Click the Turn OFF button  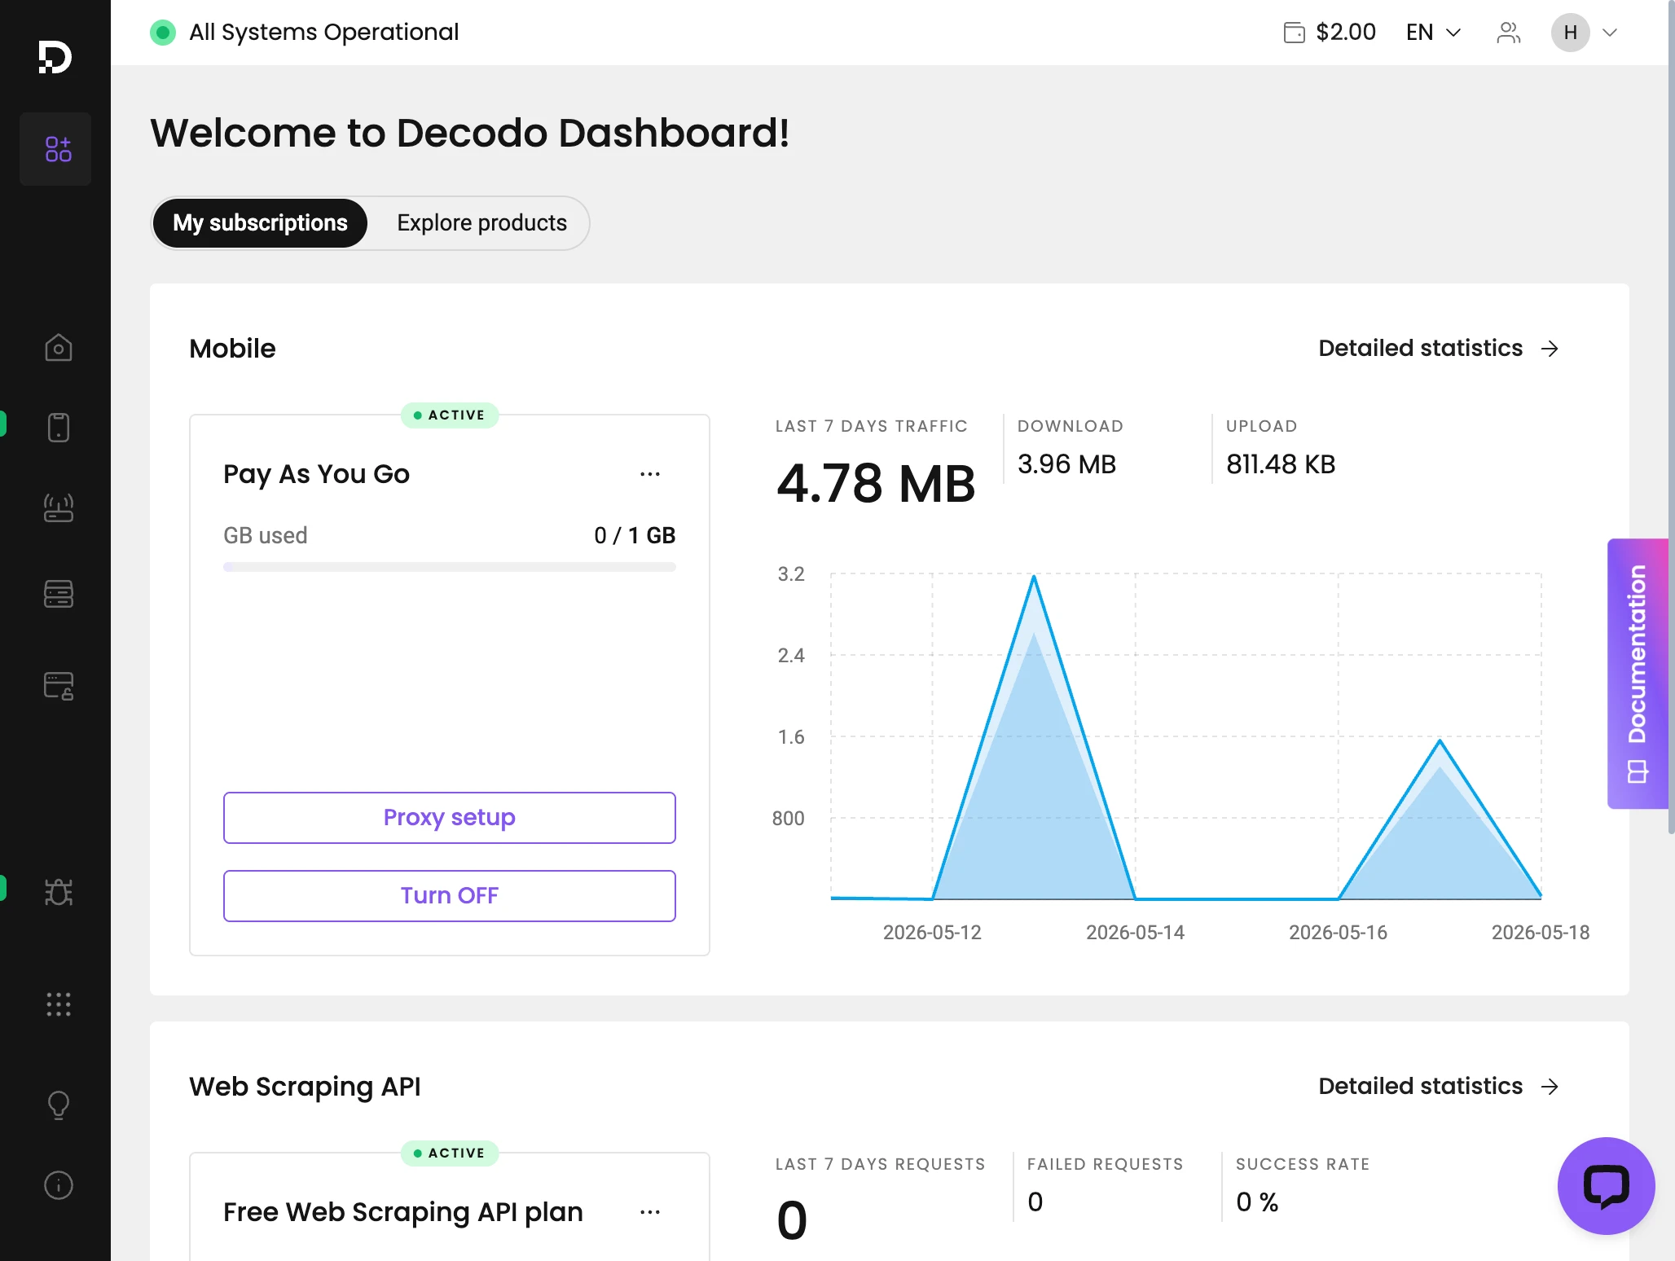450,896
